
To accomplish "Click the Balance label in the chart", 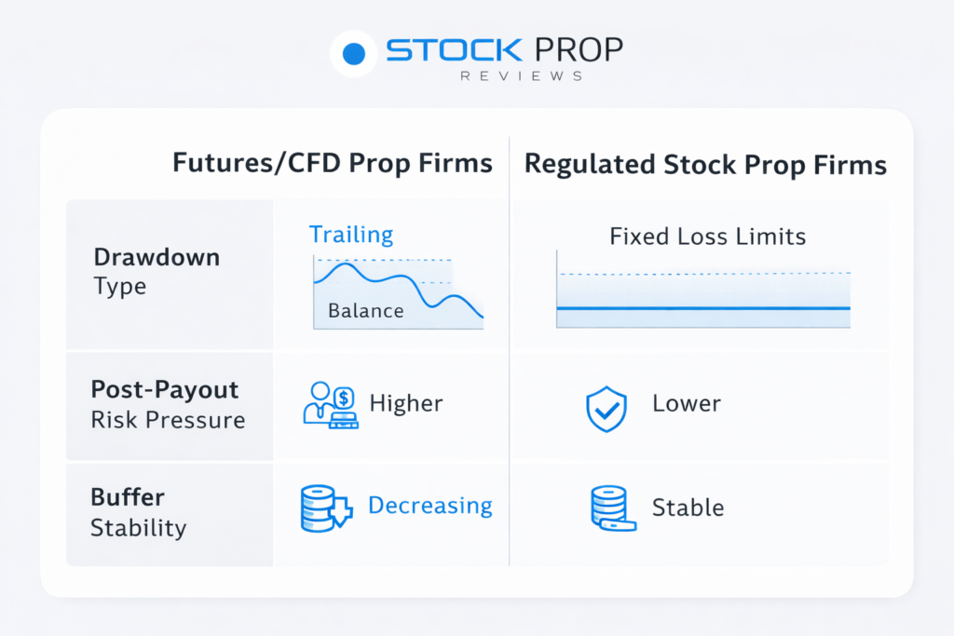I will point(365,311).
